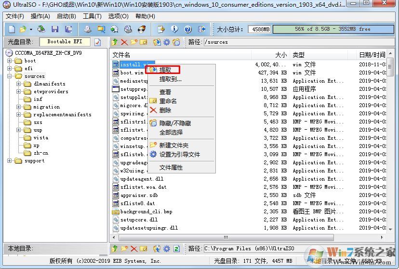399x269 pixels.
Task: Expand the uup folder node
Action: pos(19,130)
